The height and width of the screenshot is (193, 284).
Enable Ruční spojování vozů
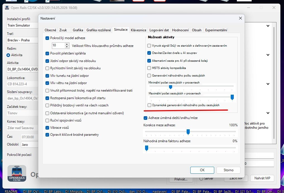coord(47,120)
